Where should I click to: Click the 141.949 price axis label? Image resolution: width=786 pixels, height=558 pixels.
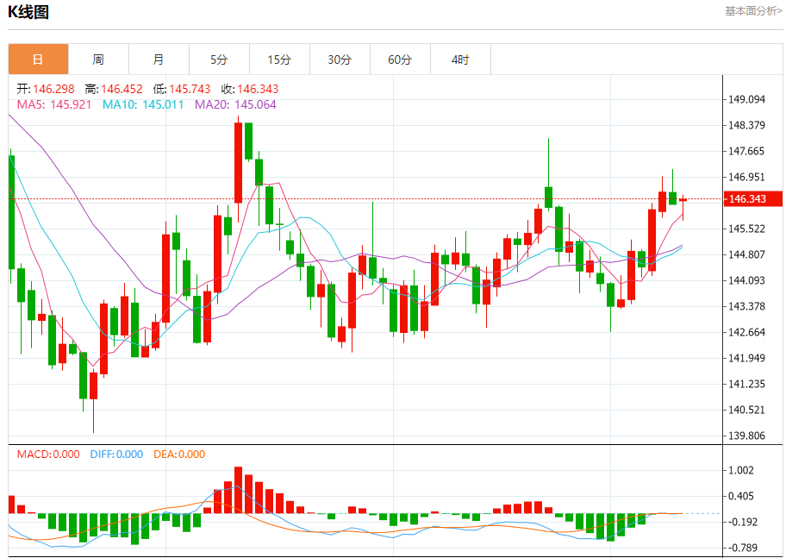coord(746,358)
